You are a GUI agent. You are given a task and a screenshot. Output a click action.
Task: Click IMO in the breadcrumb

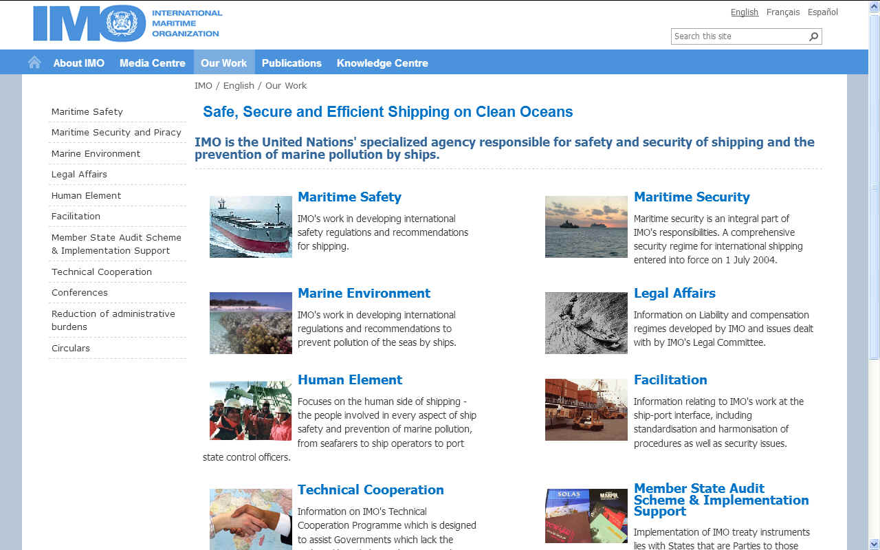coord(203,86)
